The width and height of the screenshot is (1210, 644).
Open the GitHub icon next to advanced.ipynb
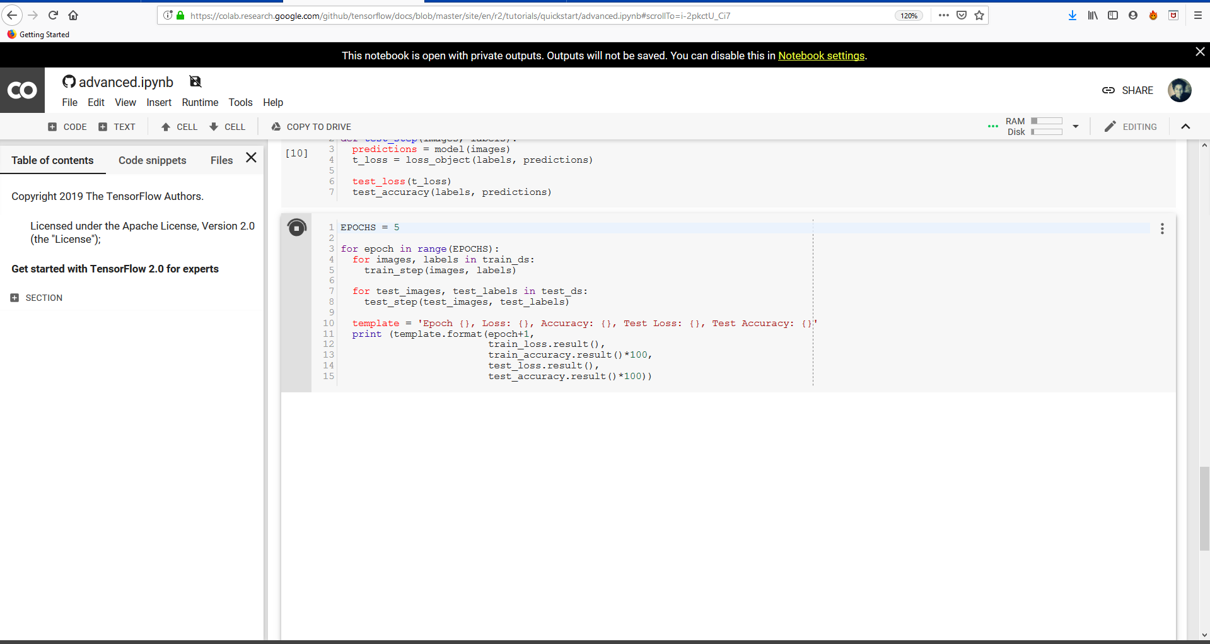(x=68, y=81)
